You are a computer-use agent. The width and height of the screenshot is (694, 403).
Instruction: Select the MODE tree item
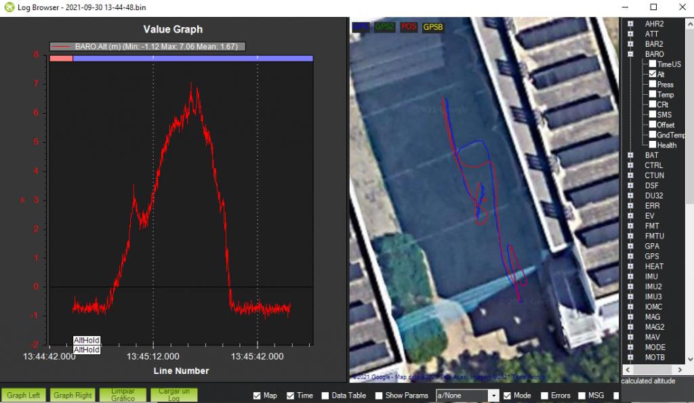655,347
